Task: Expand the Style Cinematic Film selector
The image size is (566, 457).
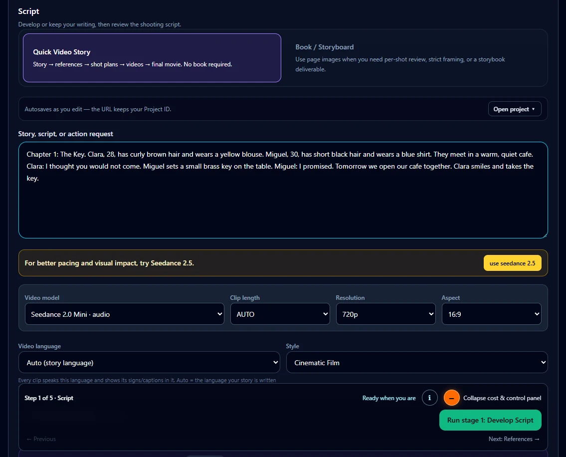Action: (x=417, y=362)
